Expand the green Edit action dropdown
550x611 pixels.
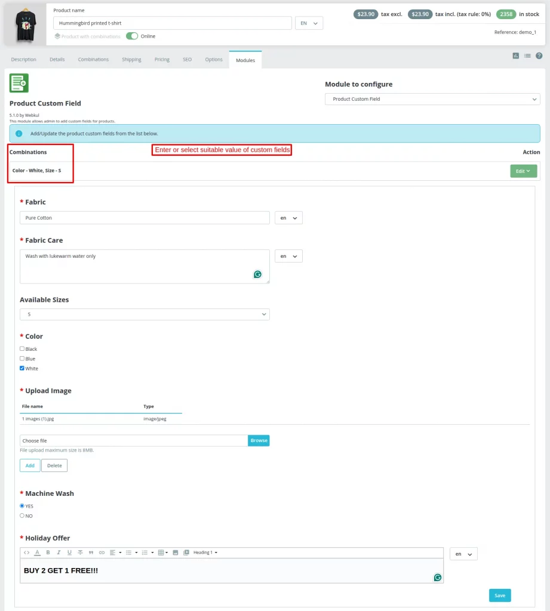[x=524, y=171]
